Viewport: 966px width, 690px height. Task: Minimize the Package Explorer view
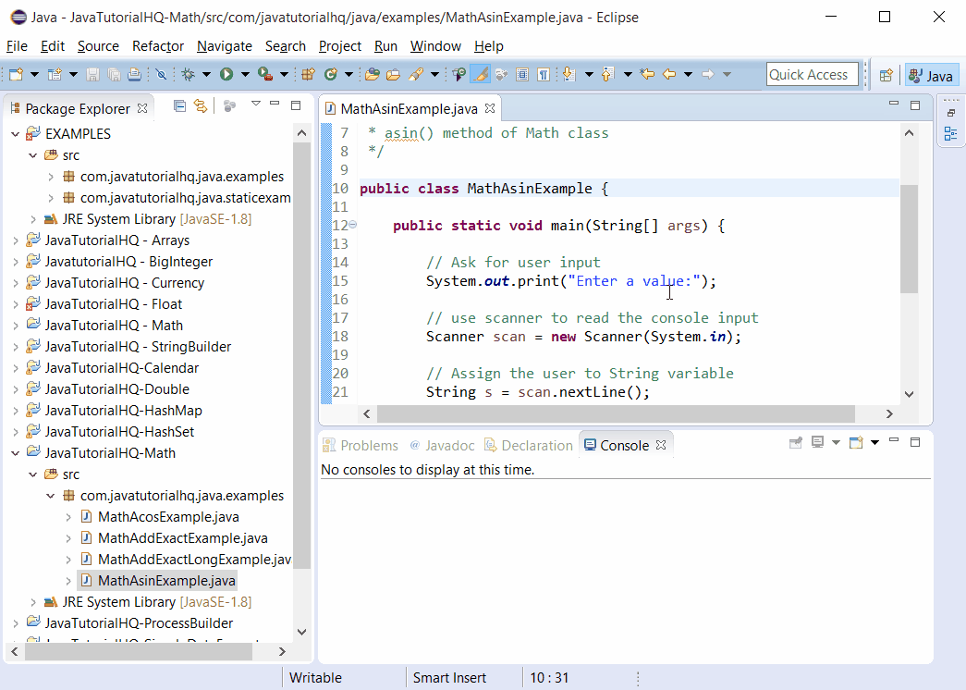tap(275, 104)
